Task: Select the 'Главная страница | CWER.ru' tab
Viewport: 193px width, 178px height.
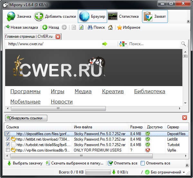Action: point(30,36)
